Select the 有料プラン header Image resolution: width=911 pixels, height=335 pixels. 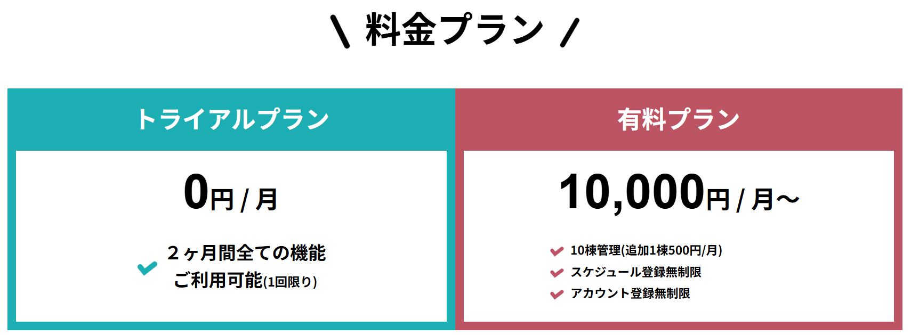click(679, 119)
